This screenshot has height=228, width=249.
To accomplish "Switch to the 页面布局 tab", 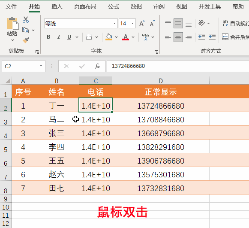I will click(85, 6).
